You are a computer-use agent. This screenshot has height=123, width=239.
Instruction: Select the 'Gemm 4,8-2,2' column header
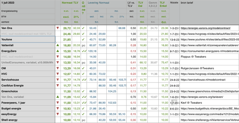point(153,4)
